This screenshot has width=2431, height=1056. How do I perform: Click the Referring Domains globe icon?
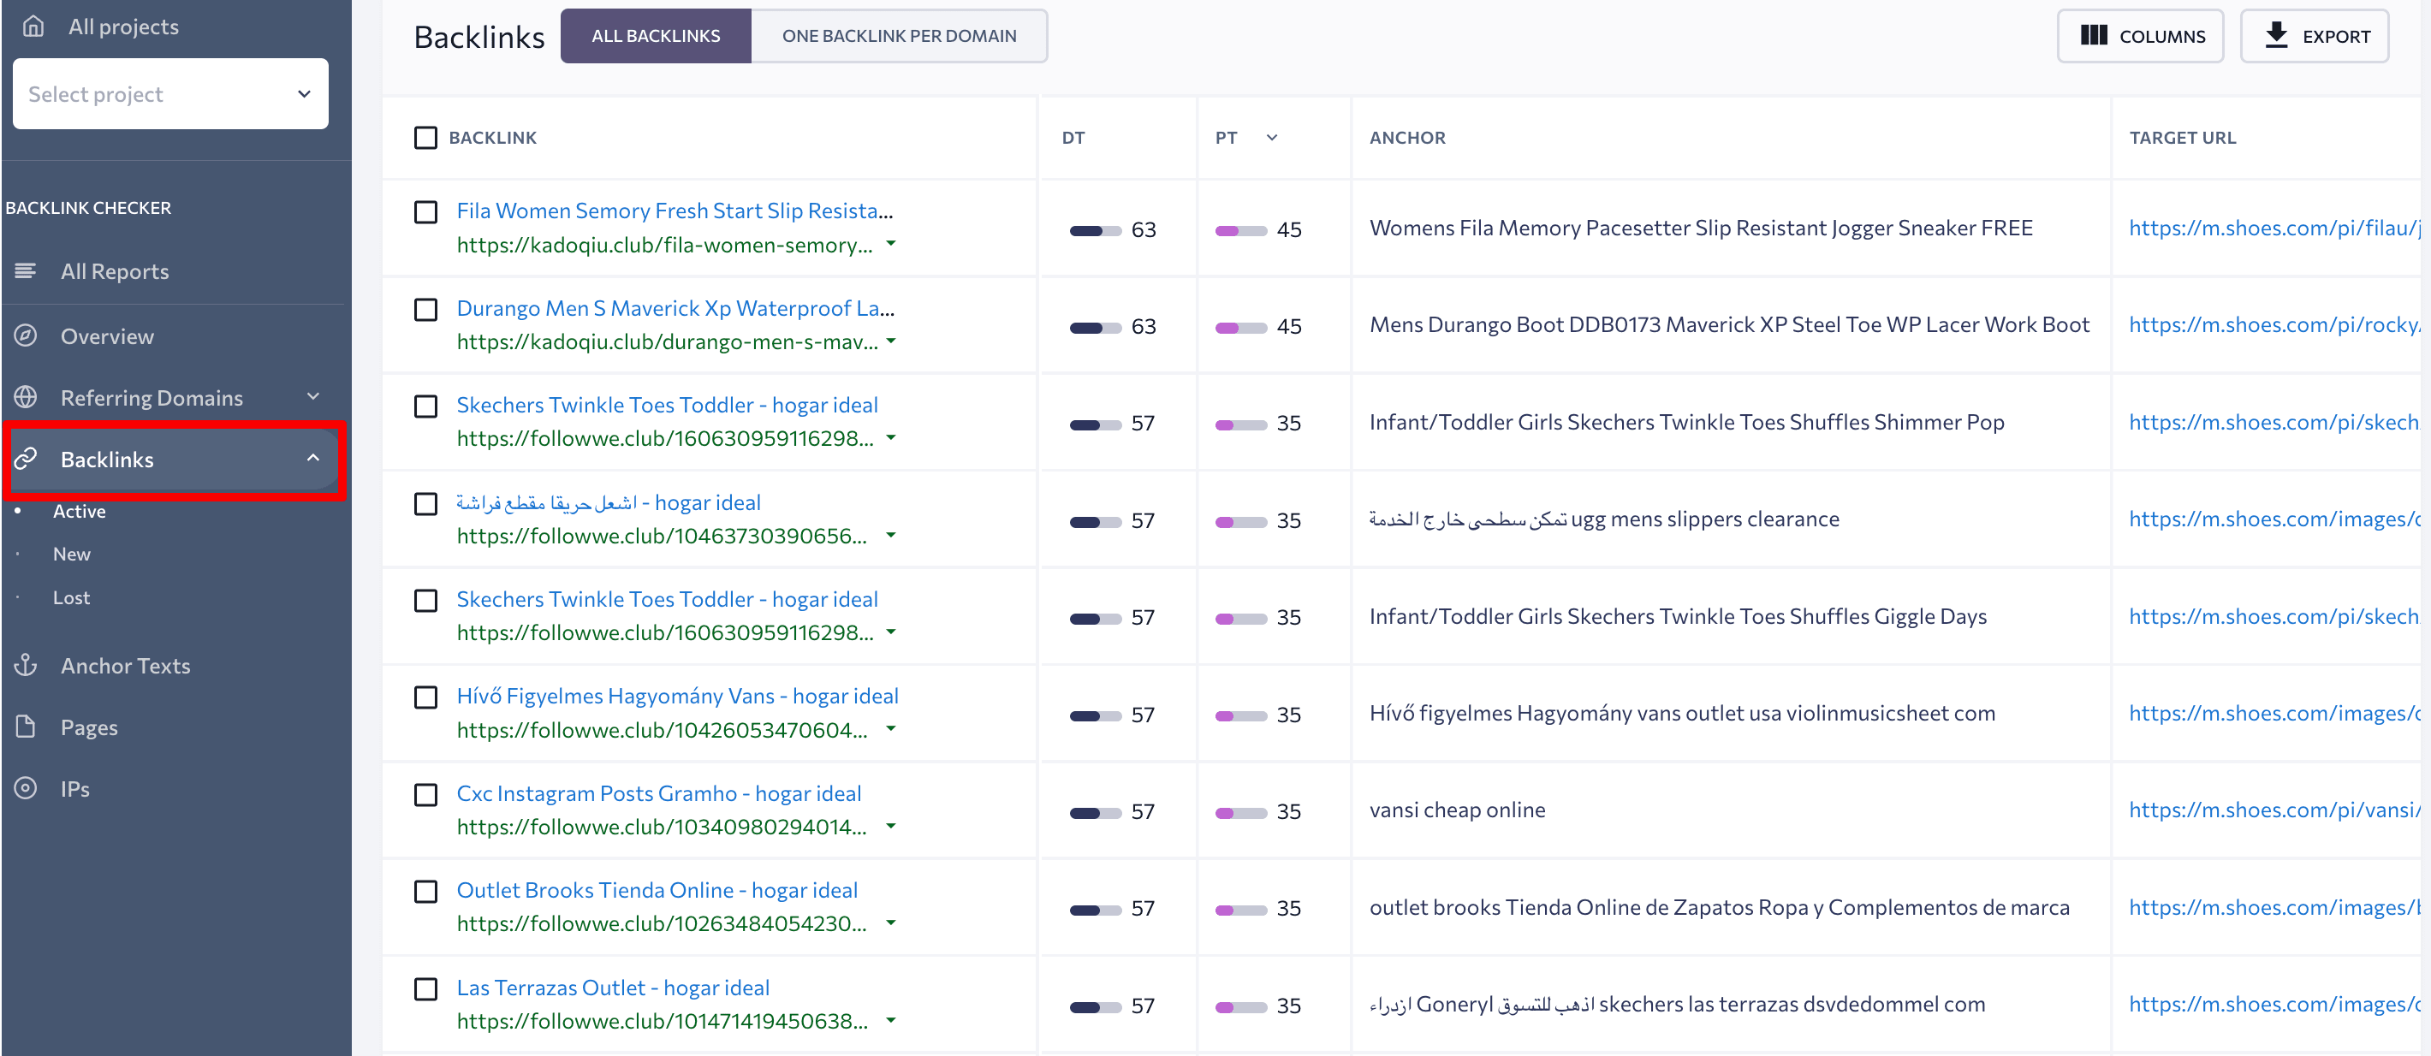(x=28, y=397)
